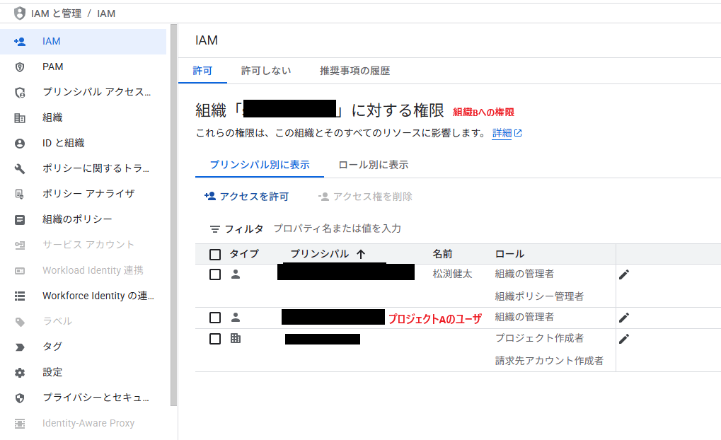The height and width of the screenshot is (440, 721).
Task: Click the filter lines icon
Action: point(214,229)
